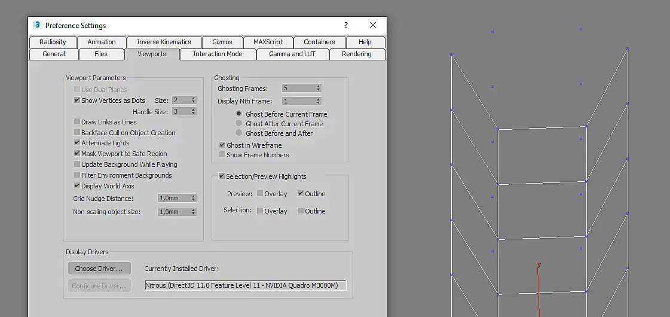This screenshot has height=317, width=670.
Task: Open the Animation tab
Action: coord(101,42)
